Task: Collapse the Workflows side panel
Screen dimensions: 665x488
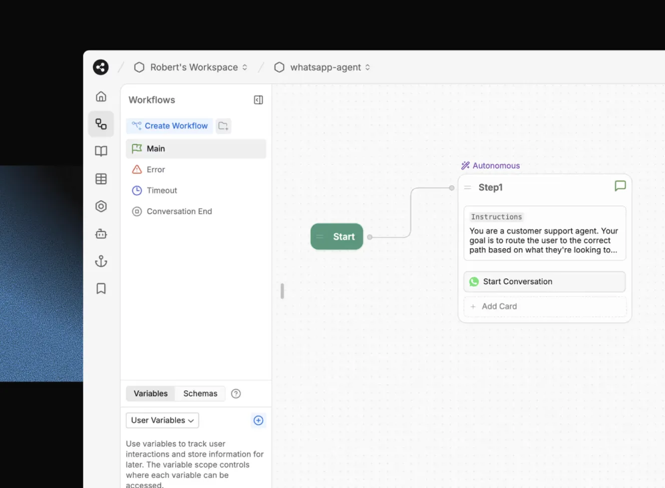Action: 258,100
